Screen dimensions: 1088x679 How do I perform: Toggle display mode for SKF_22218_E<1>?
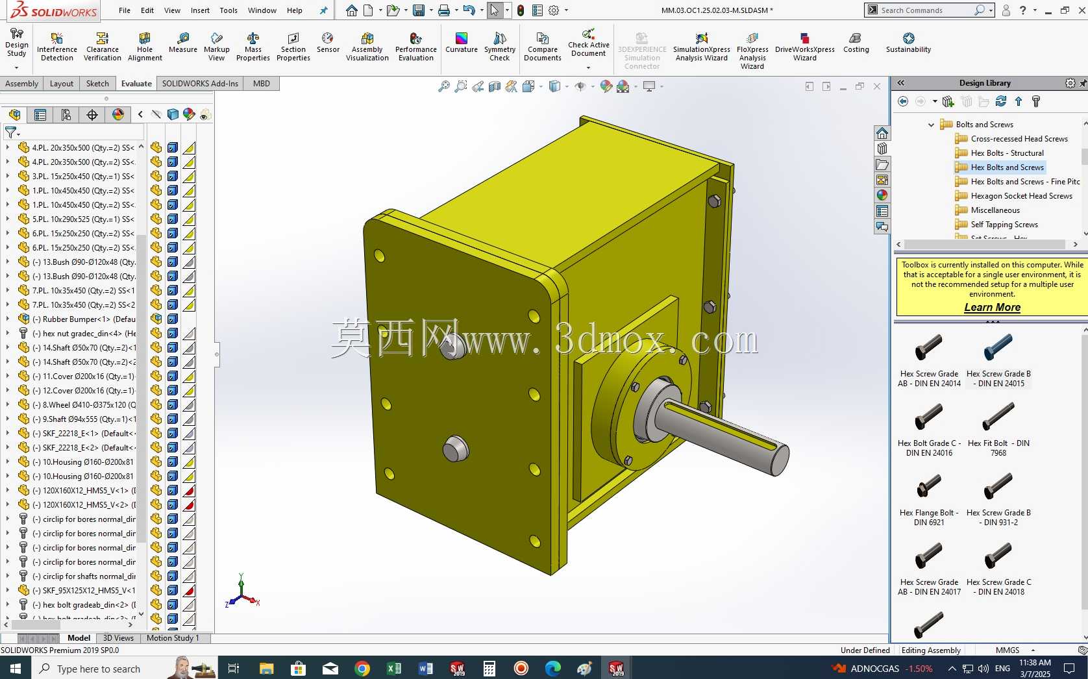173,433
